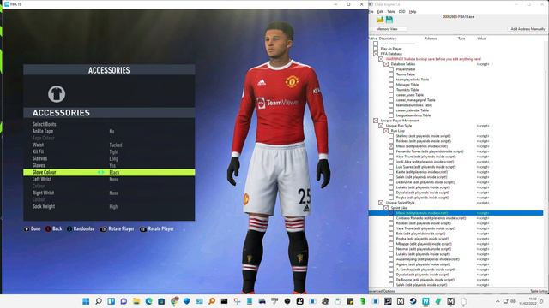Open Advanced Options at bottom of Cheat Engine

coord(382,291)
